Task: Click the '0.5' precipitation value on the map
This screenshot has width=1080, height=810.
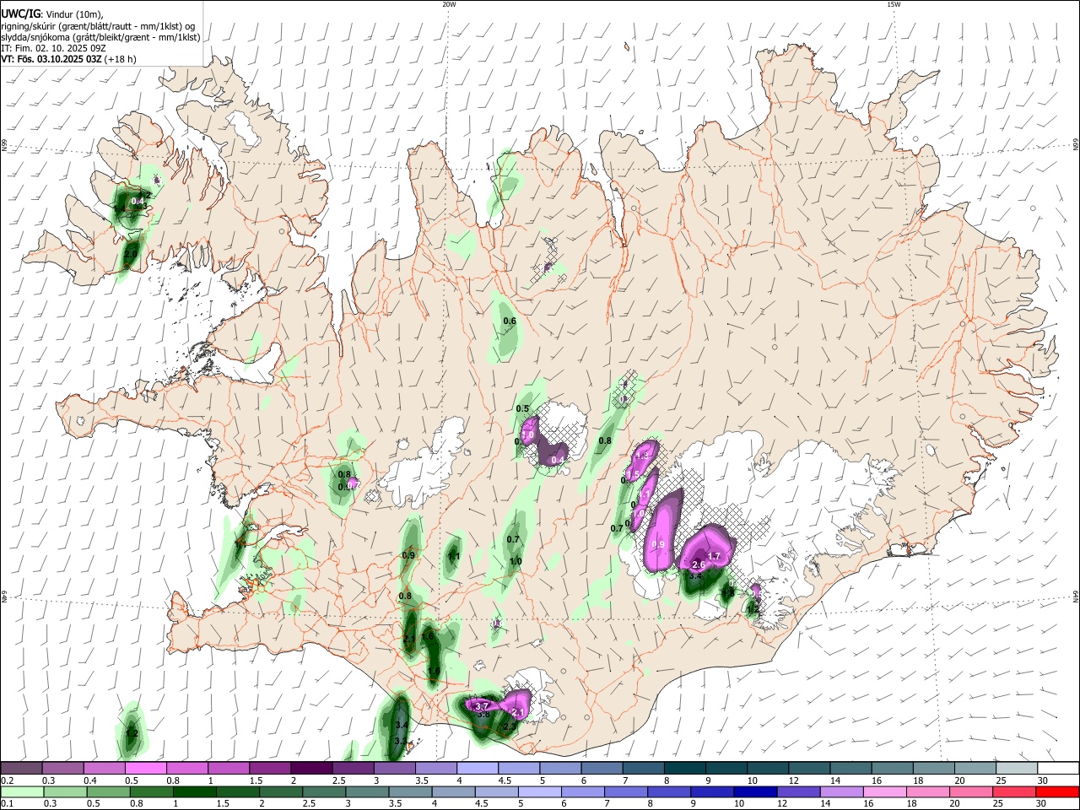Action: 522,408
